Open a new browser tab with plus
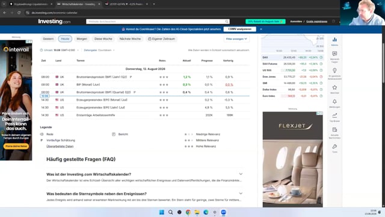 (154, 4)
